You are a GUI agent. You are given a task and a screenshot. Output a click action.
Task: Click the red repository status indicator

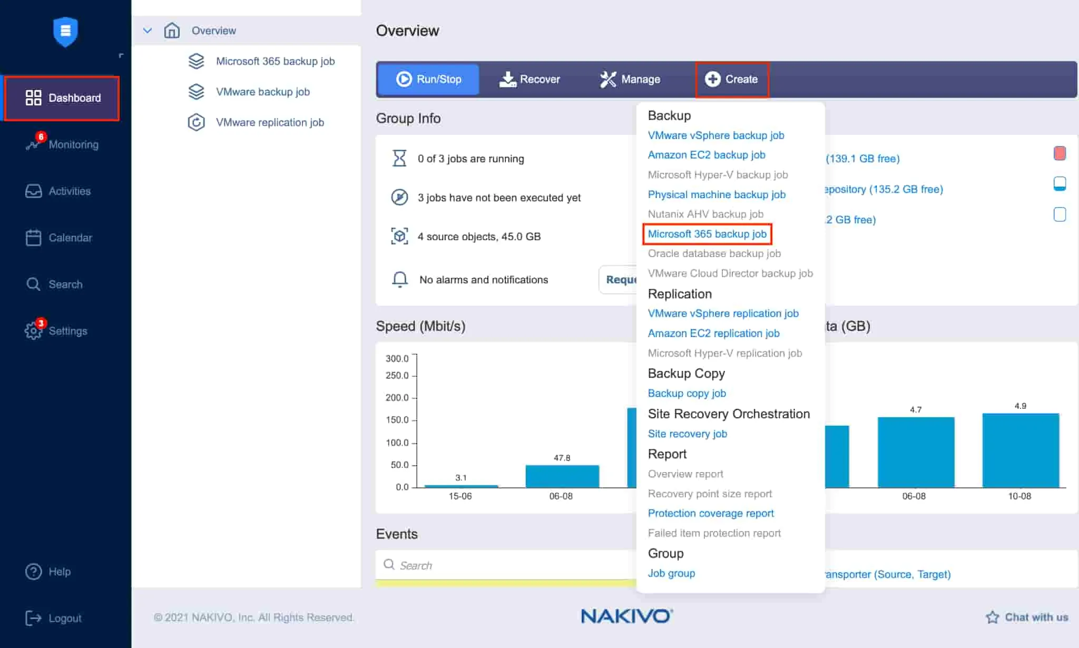[1060, 153]
